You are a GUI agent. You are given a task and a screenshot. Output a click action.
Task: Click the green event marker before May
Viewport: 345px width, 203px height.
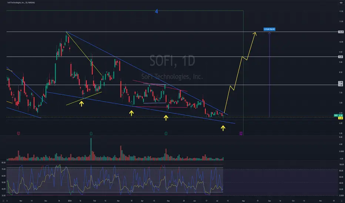[166, 133]
